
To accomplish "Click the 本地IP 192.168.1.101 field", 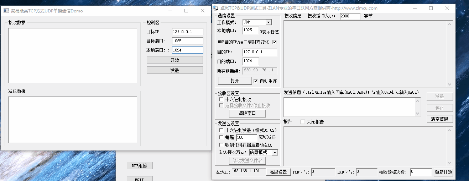I will [x=249, y=172].
